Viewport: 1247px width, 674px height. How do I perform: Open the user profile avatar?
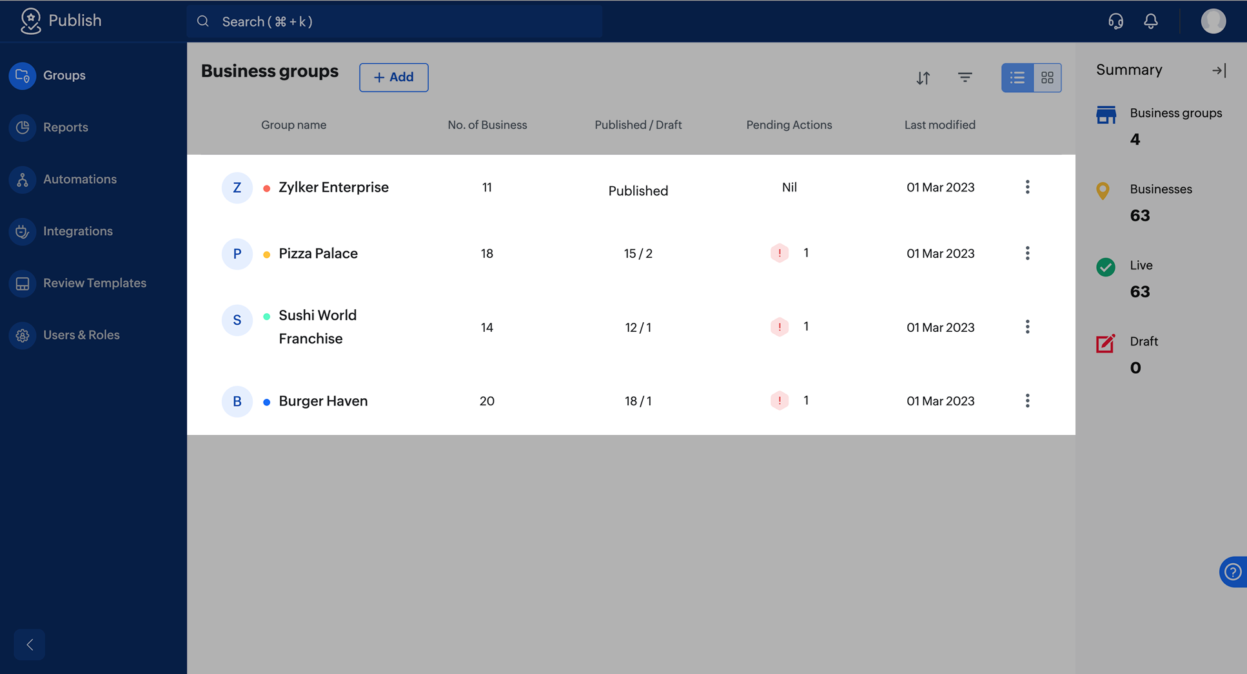click(x=1213, y=21)
